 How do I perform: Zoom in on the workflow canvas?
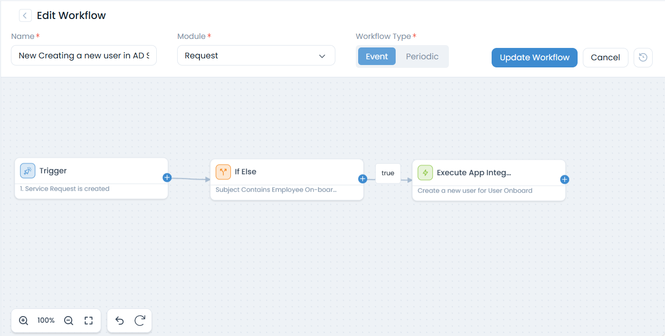tap(23, 320)
